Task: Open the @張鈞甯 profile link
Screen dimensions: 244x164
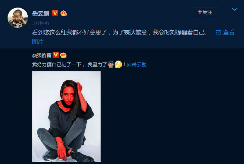Action: (x=42, y=55)
